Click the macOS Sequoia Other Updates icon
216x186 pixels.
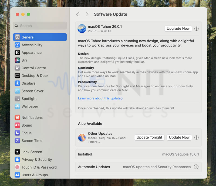click(82, 137)
